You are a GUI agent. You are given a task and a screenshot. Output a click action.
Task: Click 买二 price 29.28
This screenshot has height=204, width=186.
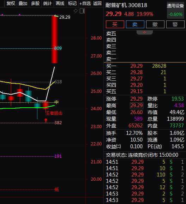(137, 72)
